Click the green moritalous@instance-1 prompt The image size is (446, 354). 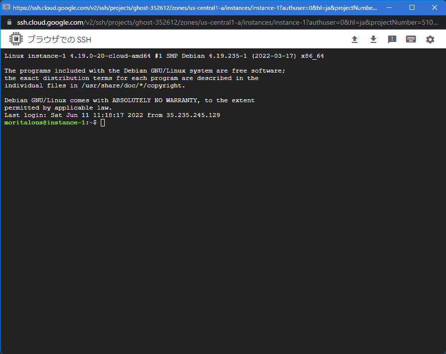click(x=44, y=122)
